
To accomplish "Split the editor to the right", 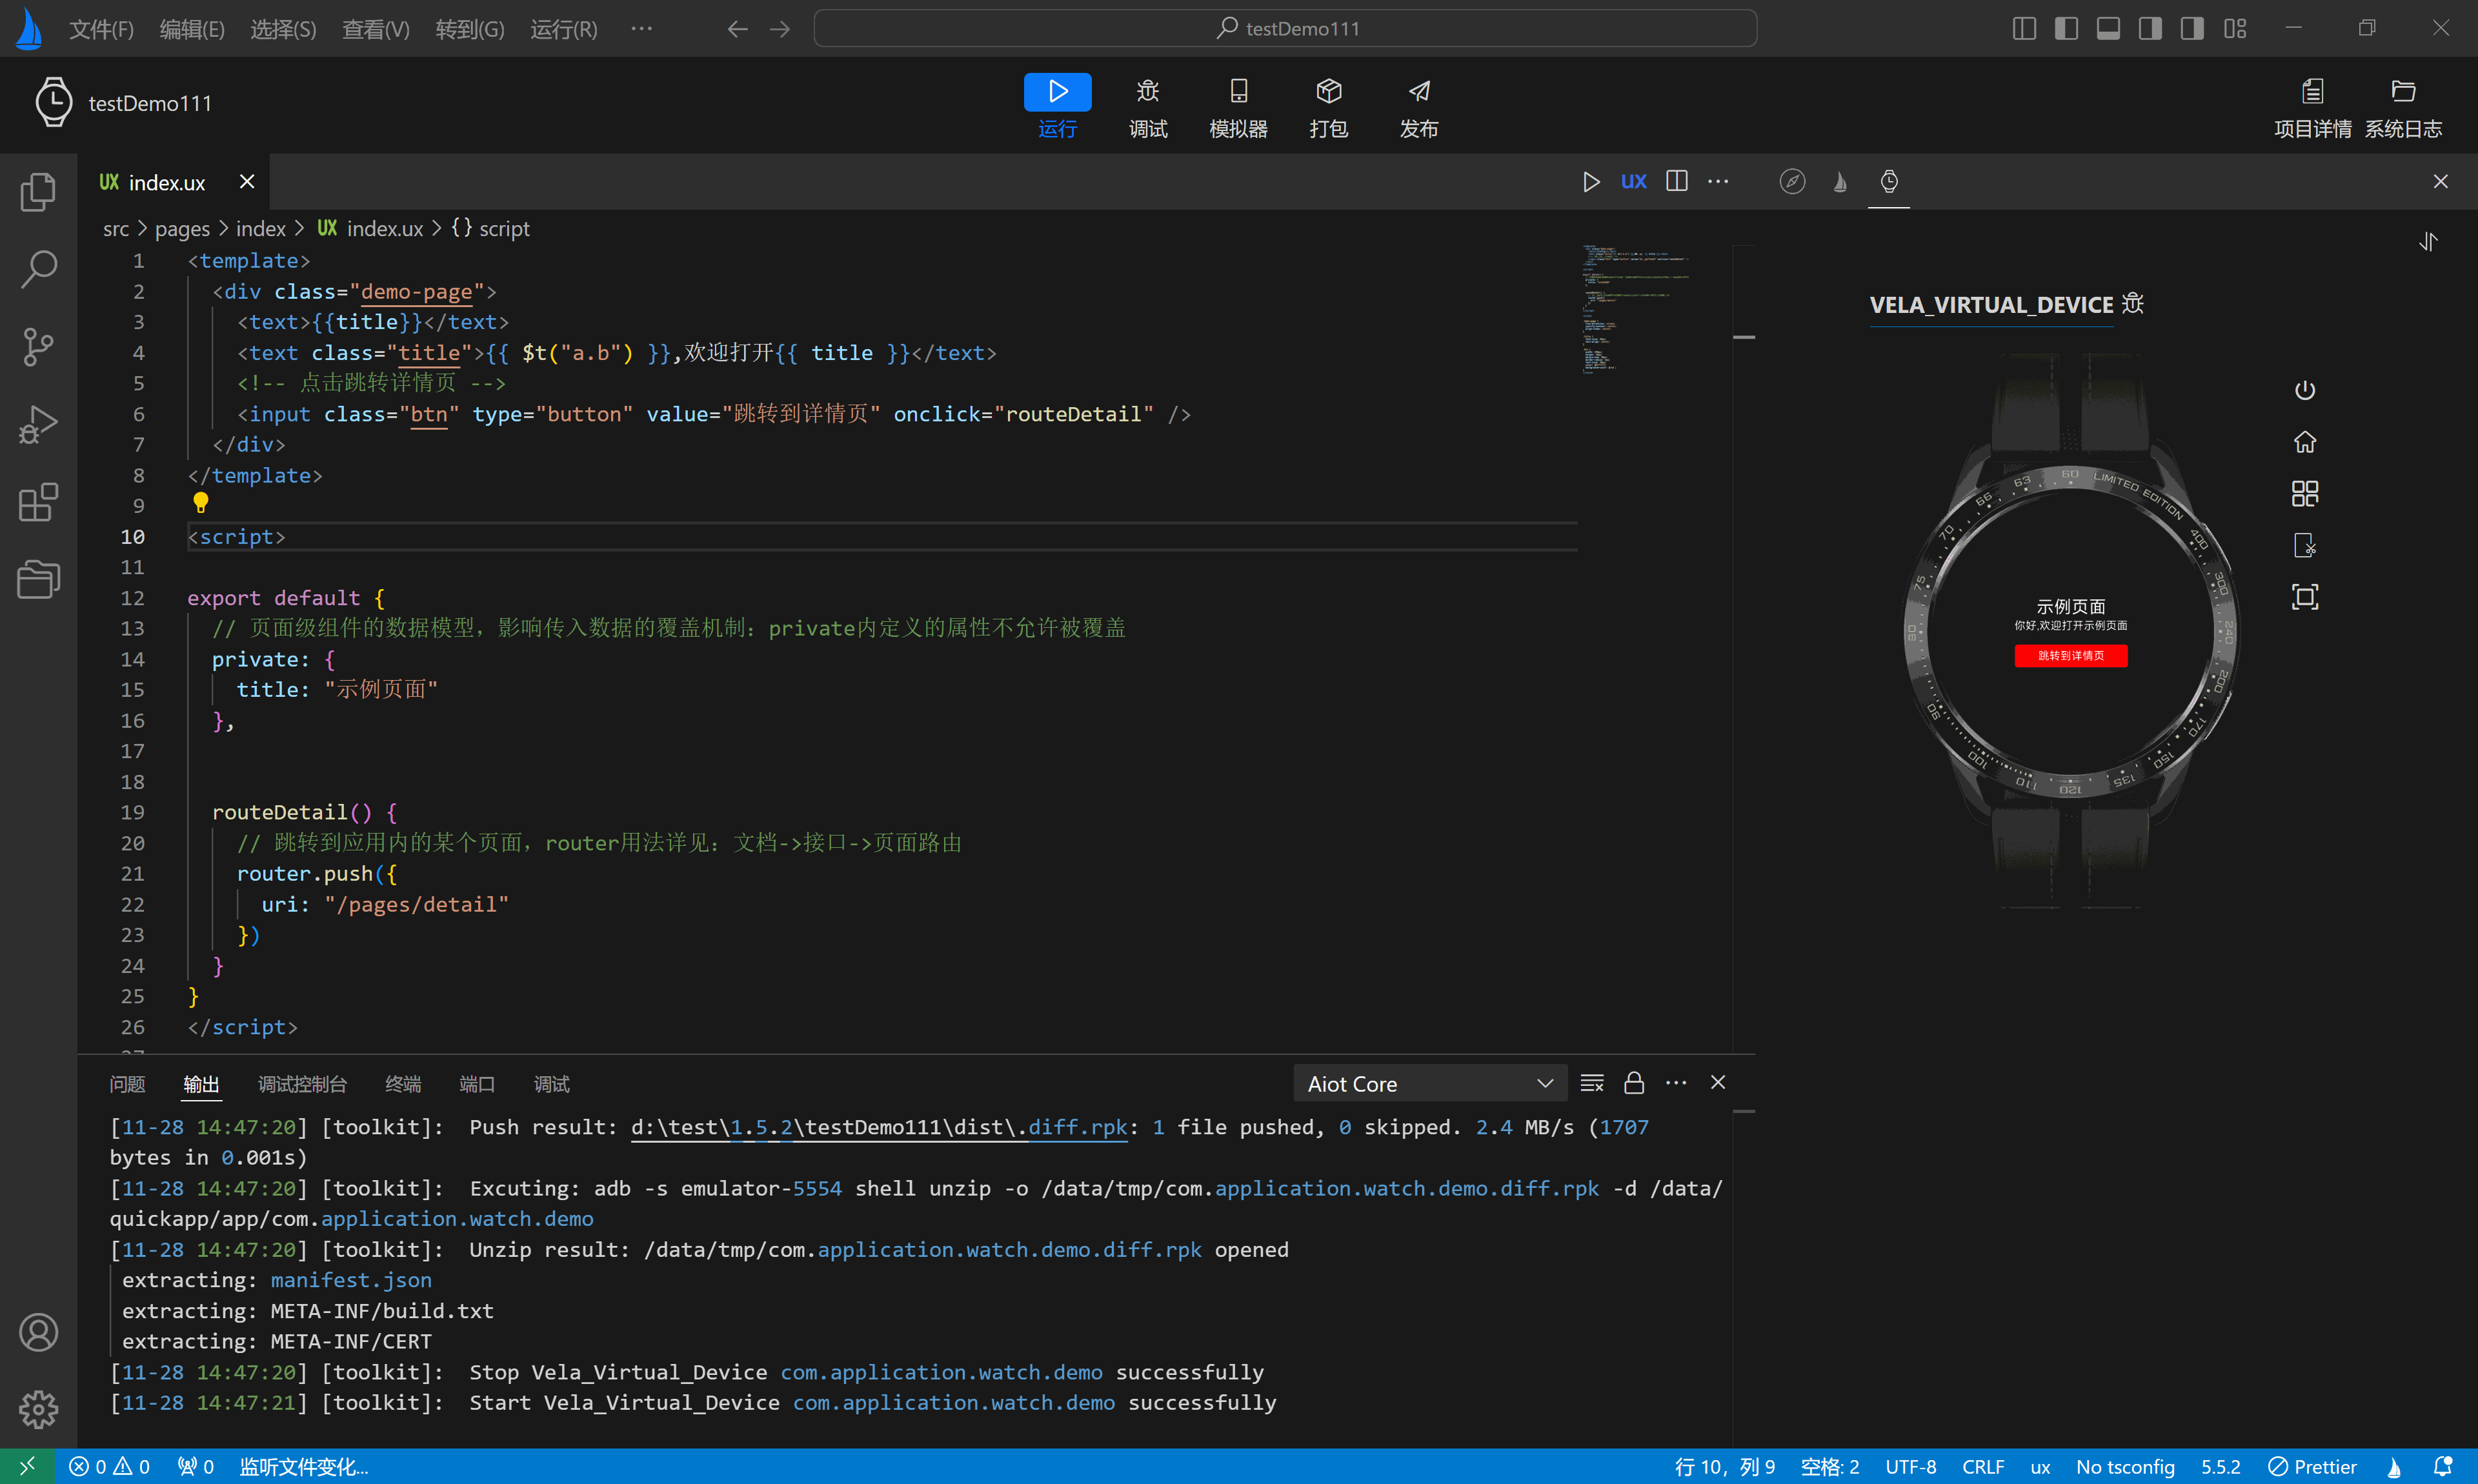I will pos(1676,181).
